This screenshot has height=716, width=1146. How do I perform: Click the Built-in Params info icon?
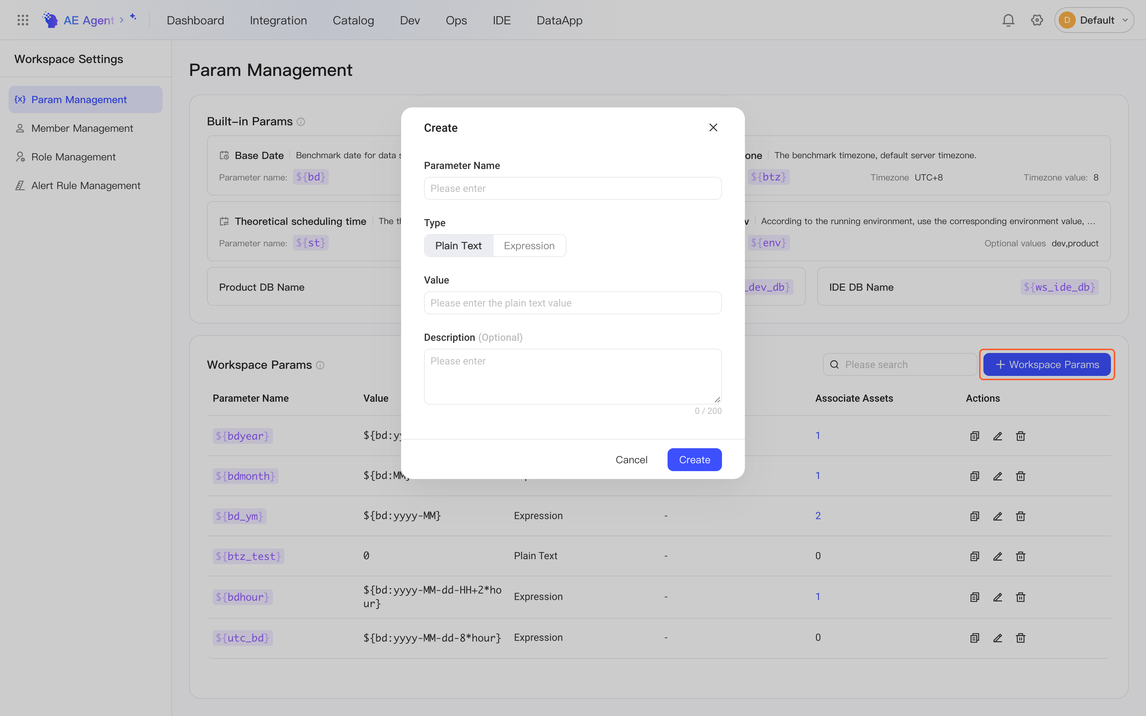coord(301,122)
